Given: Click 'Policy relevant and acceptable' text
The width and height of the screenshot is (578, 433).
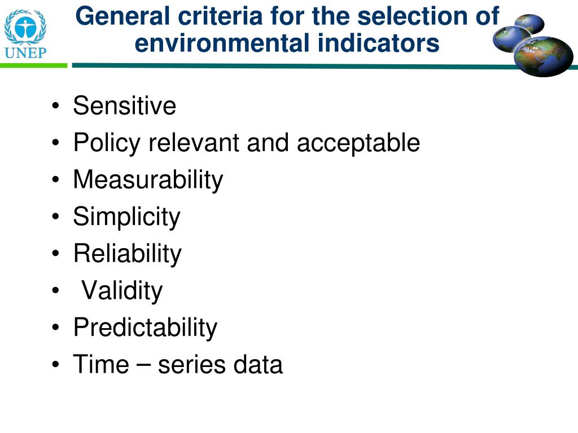Looking at the screenshot, I should coord(247,143).
